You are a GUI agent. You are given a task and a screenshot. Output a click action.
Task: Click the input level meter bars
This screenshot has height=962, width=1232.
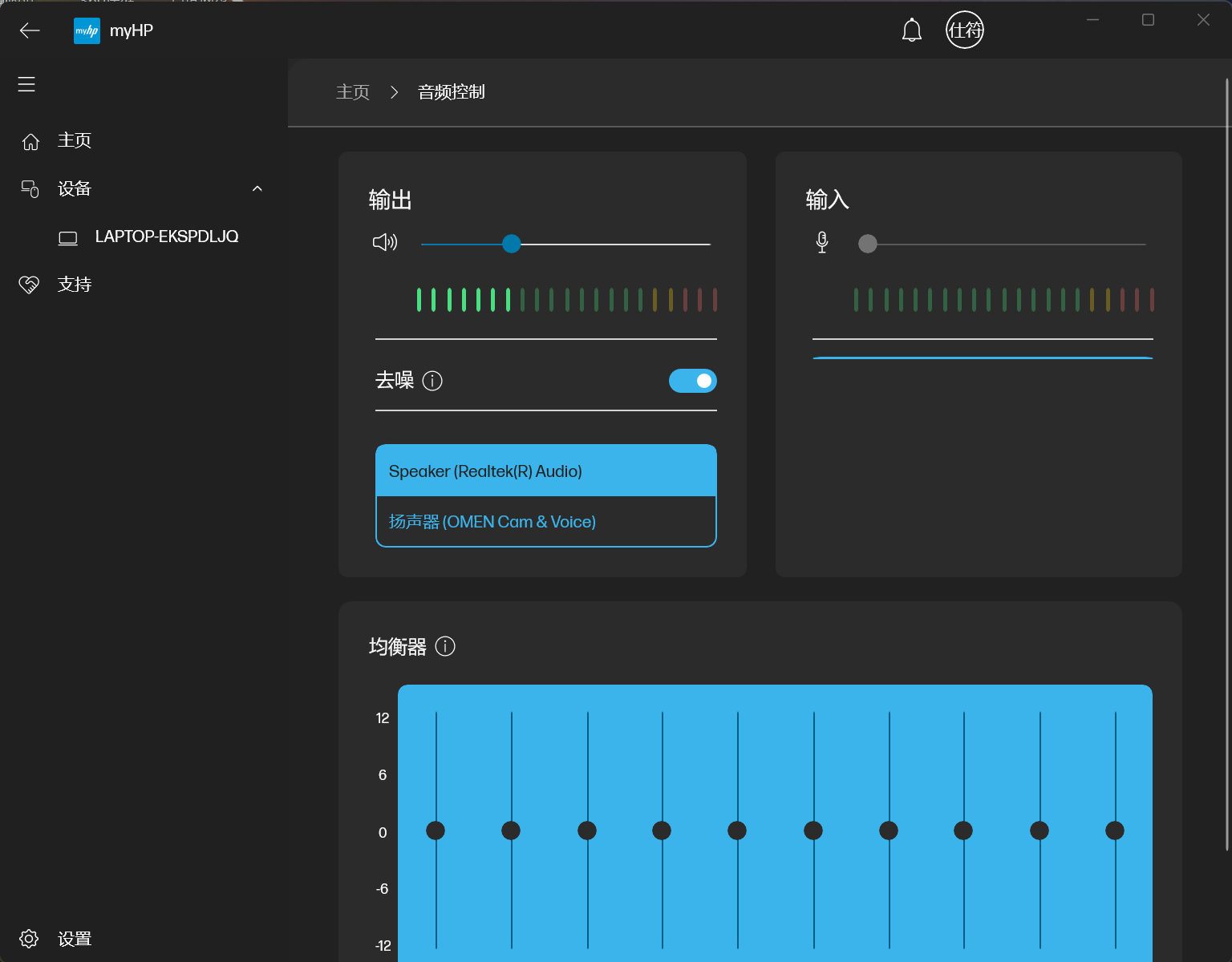[1004, 300]
